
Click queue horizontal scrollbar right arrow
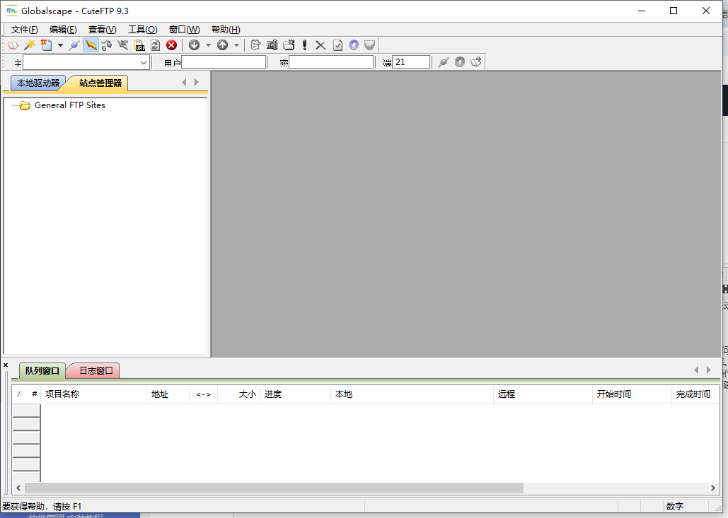tap(712, 488)
